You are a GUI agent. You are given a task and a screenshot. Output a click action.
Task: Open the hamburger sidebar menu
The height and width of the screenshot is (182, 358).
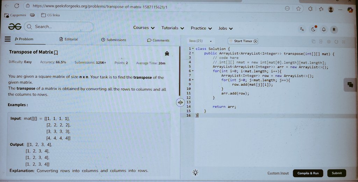coord(8,39)
